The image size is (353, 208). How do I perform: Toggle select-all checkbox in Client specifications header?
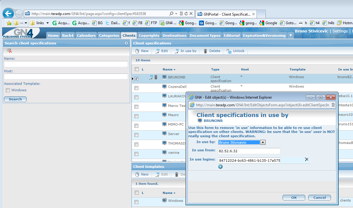(137, 69)
